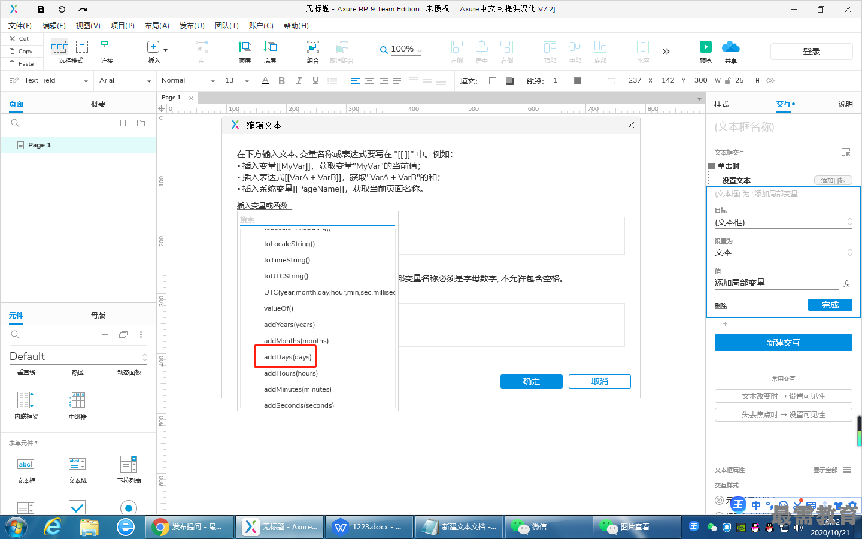The image size is (862, 539).
Task: Select the 选择模式 selection mode tool
Action: point(71,52)
